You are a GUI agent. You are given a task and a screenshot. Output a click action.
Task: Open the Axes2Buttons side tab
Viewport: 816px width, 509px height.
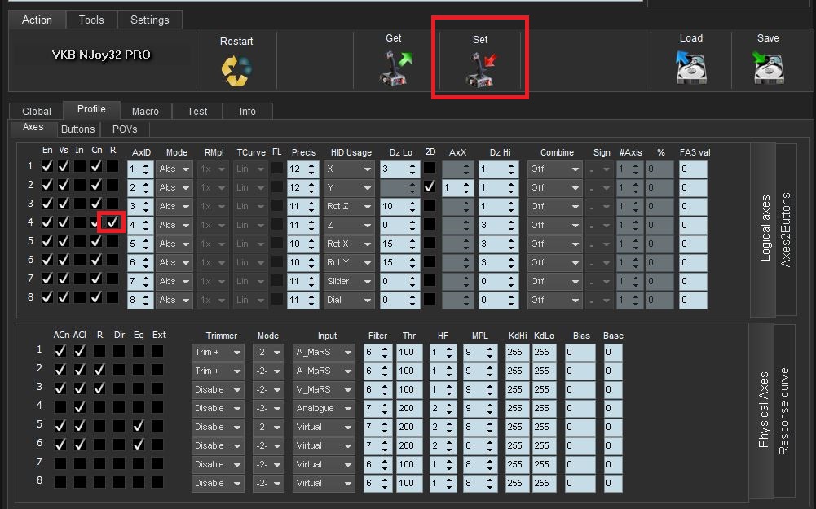(786, 231)
